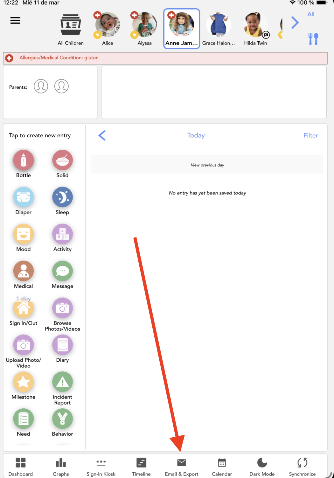
Task: Tap Upload Photo/Video icon
Action: [24, 345]
